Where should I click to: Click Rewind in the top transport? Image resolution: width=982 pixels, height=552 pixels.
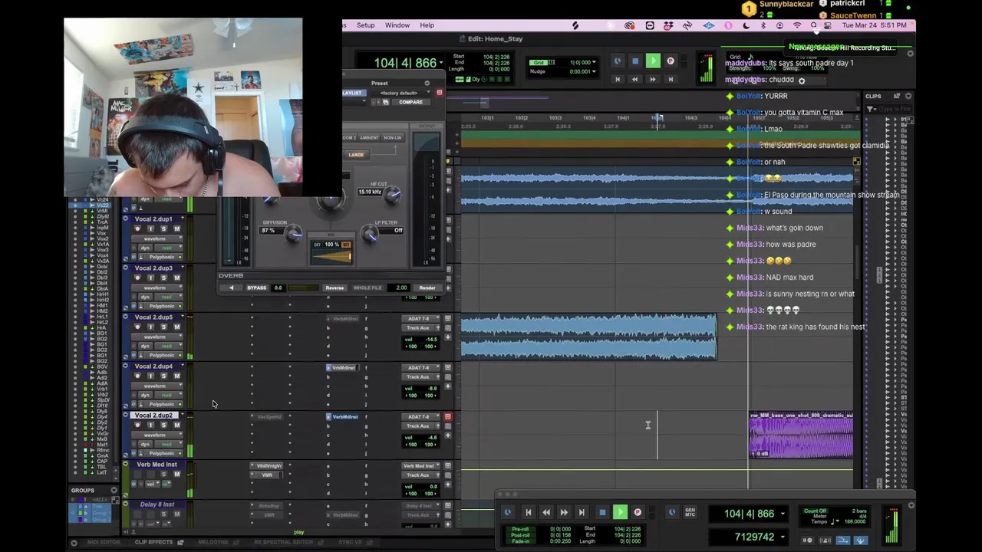point(634,79)
